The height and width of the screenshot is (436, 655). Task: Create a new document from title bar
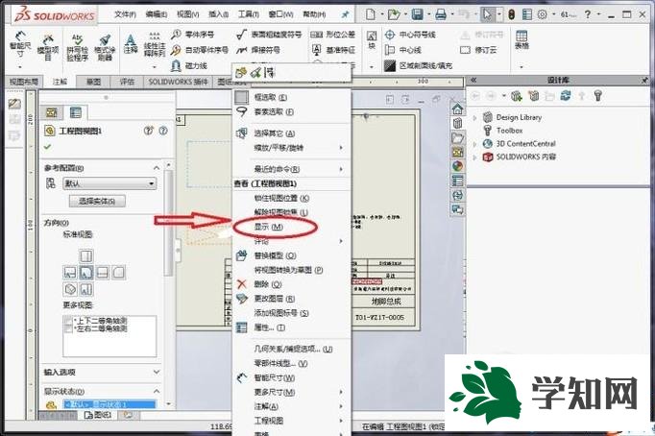(370, 14)
